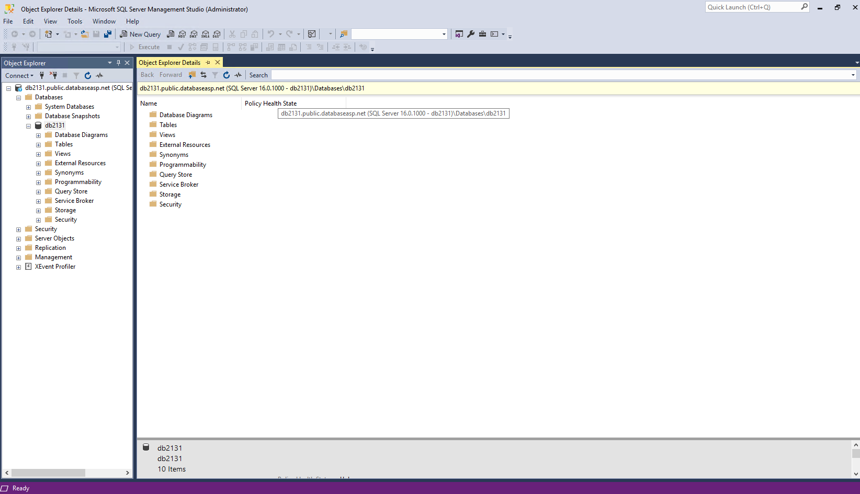
Task: Click the Name column header
Action: tap(189, 104)
